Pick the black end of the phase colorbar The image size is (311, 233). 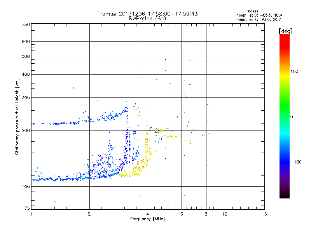pos(285,195)
